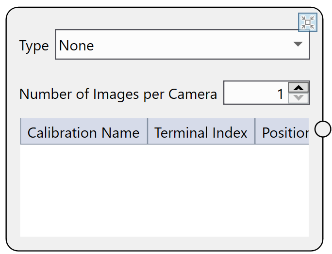Click the node's rounded outer border
Image resolution: width=332 pixels, height=254 pixels.
pyautogui.click(x=6, y=145)
